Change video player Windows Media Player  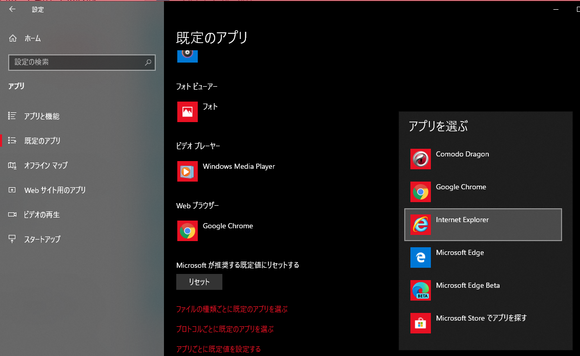tap(239, 166)
